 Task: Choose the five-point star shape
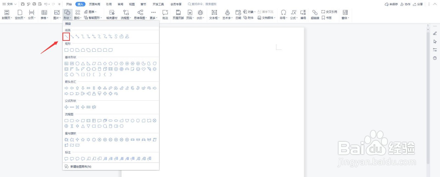pyautogui.click(x=83, y=139)
